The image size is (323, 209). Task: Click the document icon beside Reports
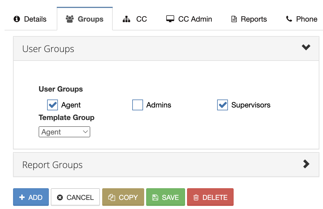pyautogui.click(x=234, y=19)
